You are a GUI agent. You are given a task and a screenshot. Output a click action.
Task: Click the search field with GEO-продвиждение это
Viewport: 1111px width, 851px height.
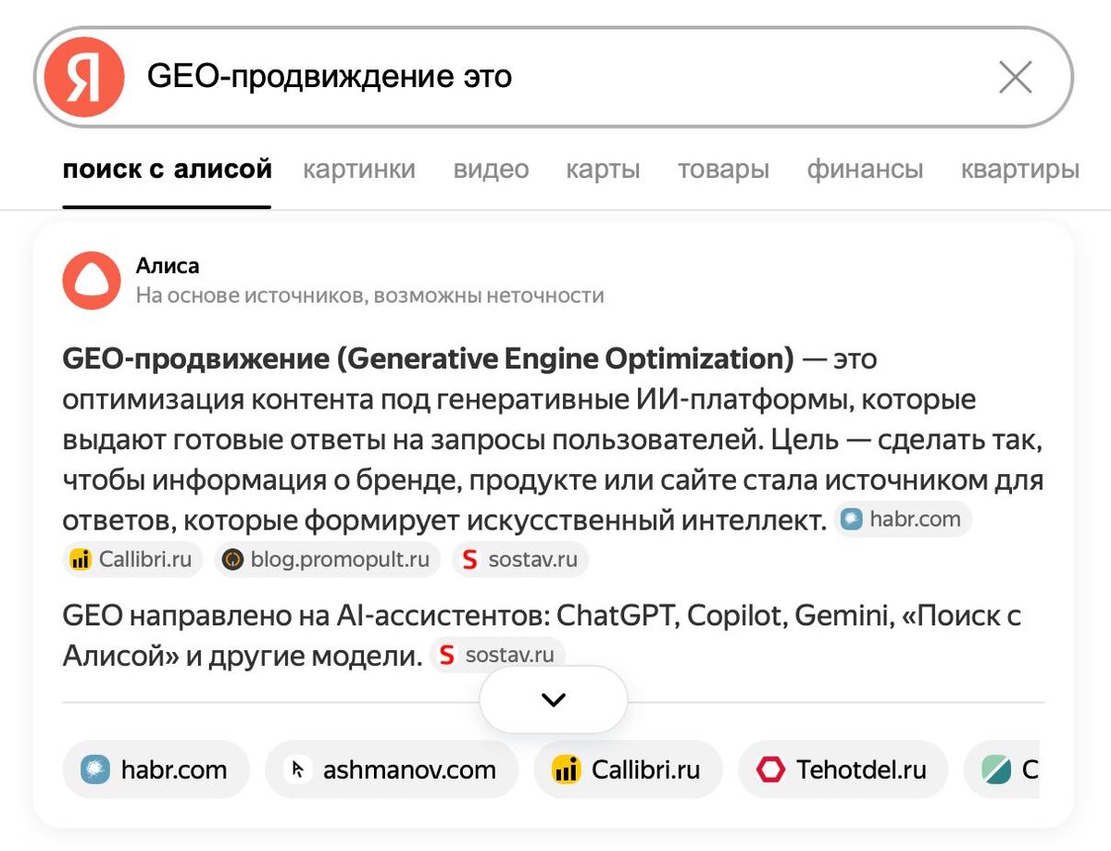point(554,77)
